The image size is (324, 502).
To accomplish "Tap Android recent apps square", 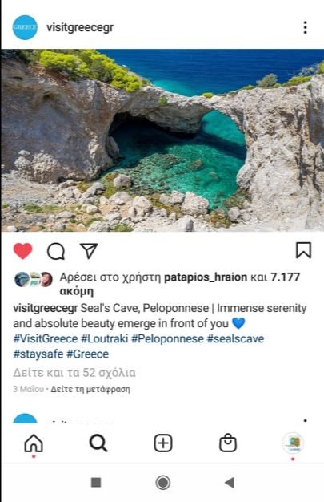I will pos(96,483).
